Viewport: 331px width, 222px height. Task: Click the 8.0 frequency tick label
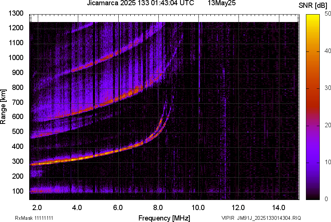158,208
